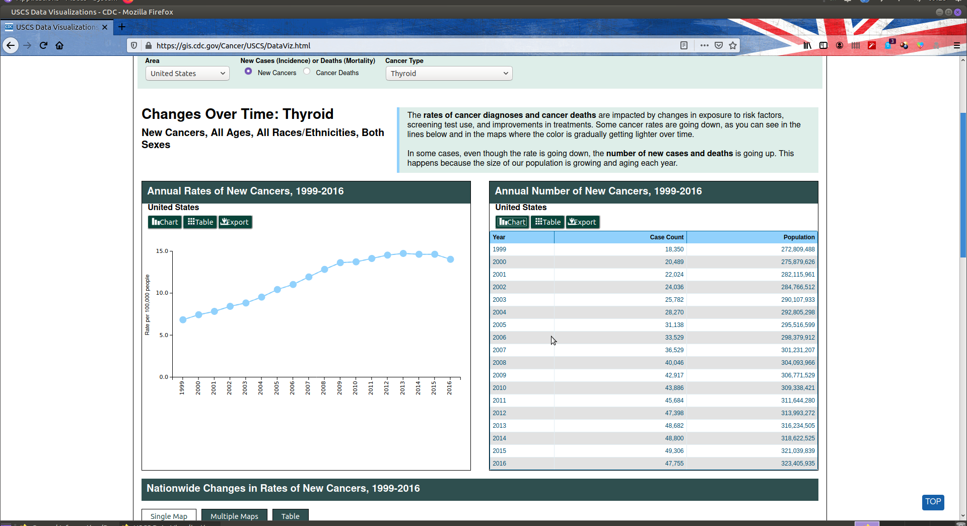This screenshot has height=526, width=967.
Task: Export Annual Number data
Action: [x=583, y=222]
